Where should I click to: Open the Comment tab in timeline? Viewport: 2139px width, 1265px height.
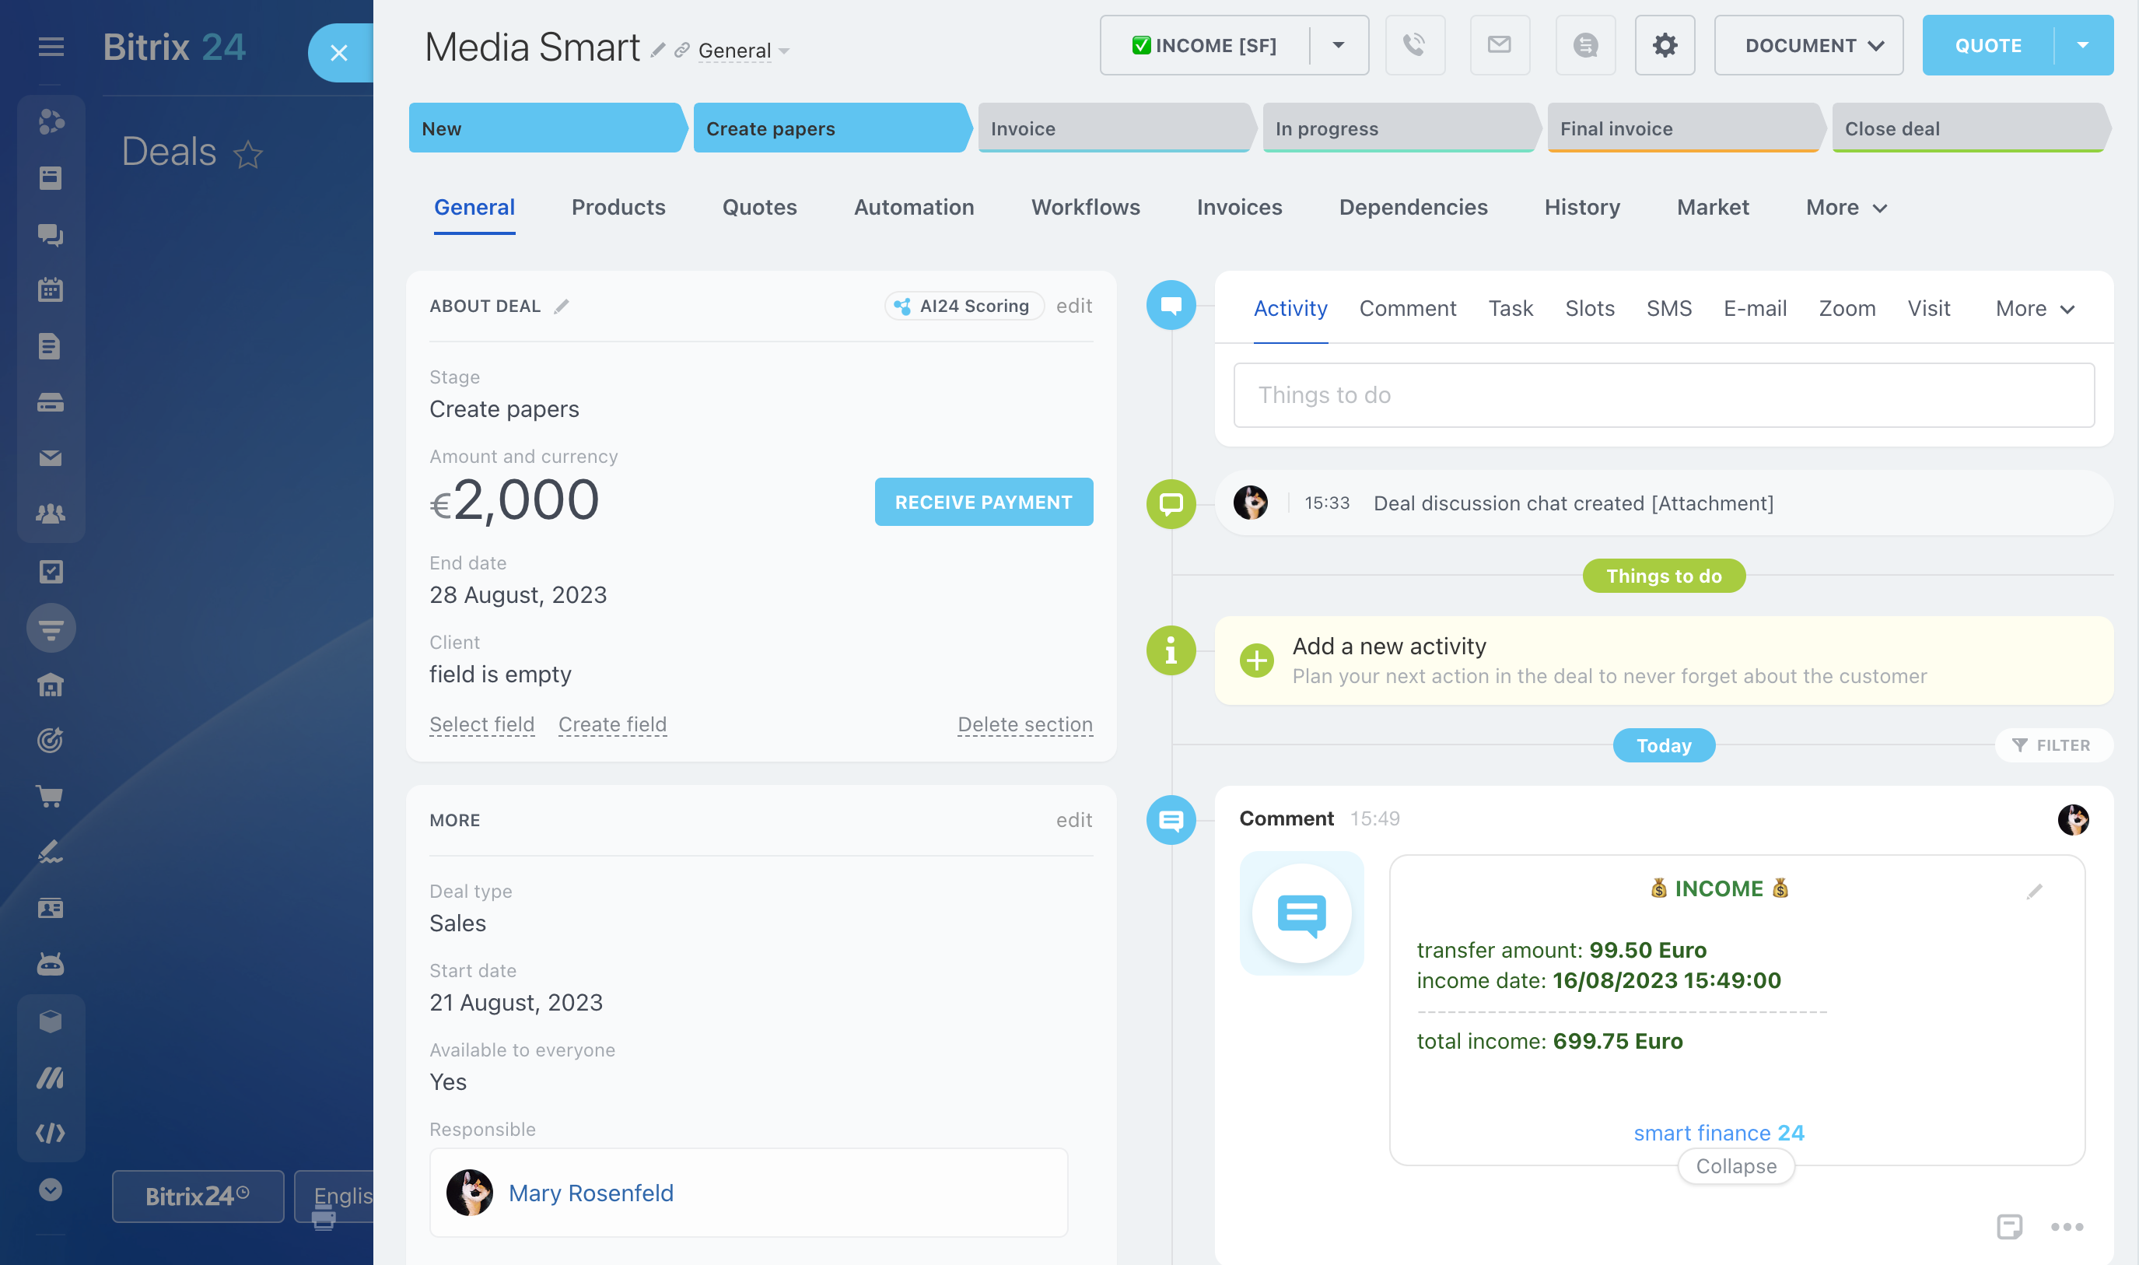pyautogui.click(x=1407, y=309)
